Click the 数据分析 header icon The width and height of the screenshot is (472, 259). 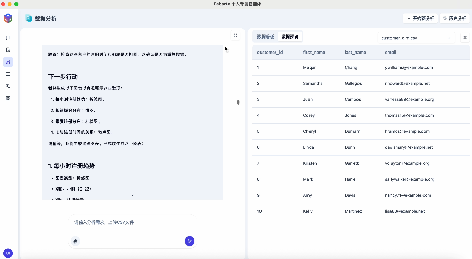28,19
